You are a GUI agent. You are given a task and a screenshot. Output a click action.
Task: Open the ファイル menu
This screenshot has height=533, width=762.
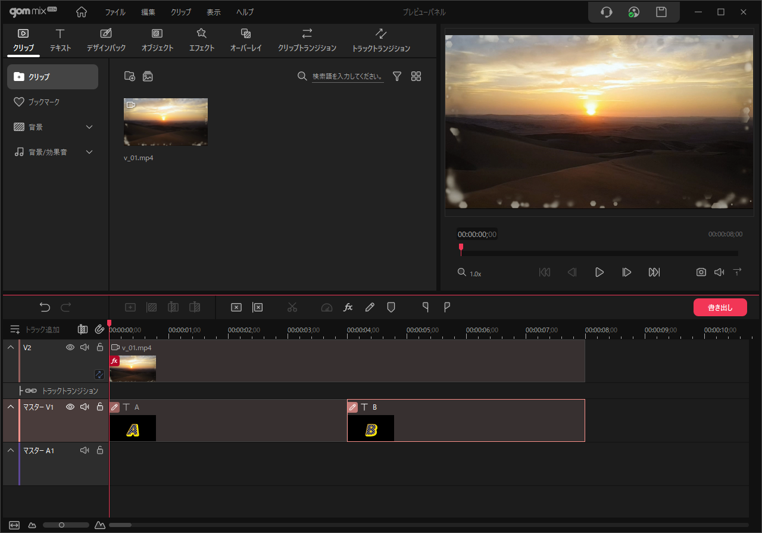coord(115,12)
